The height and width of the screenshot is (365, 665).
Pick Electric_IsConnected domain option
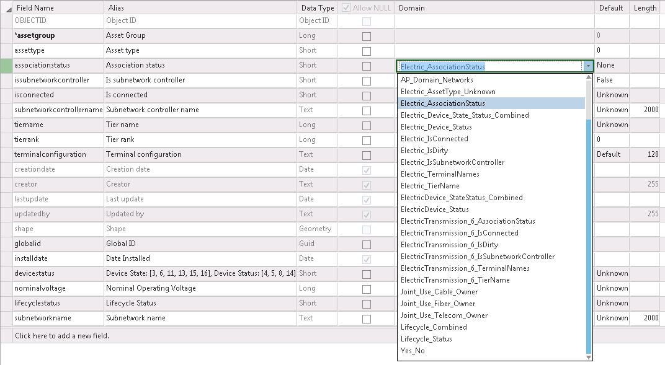pyautogui.click(x=491, y=139)
